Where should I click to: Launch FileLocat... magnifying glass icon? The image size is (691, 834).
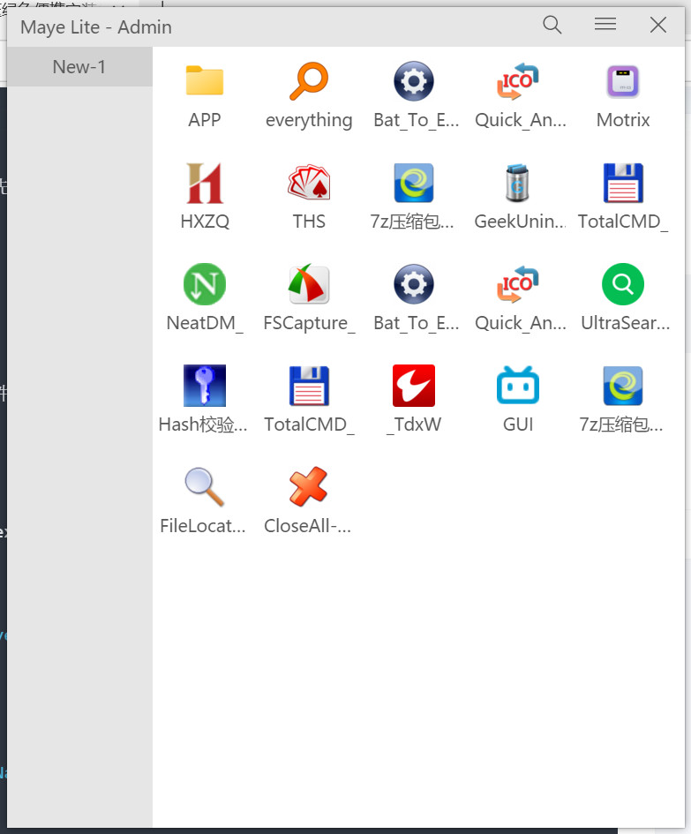(205, 486)
